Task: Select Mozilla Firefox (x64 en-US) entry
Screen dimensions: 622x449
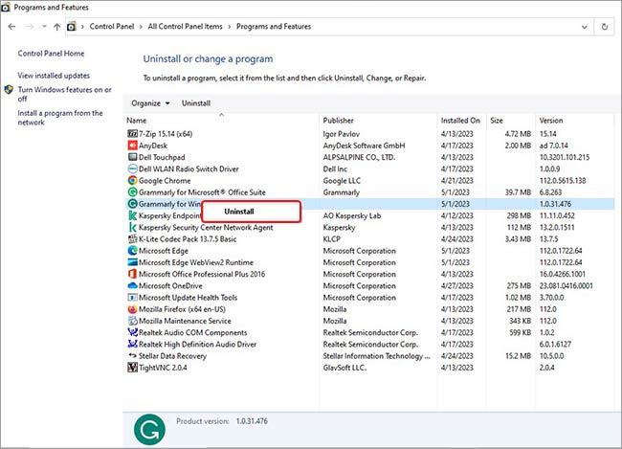Action: (x=182, y=309)
